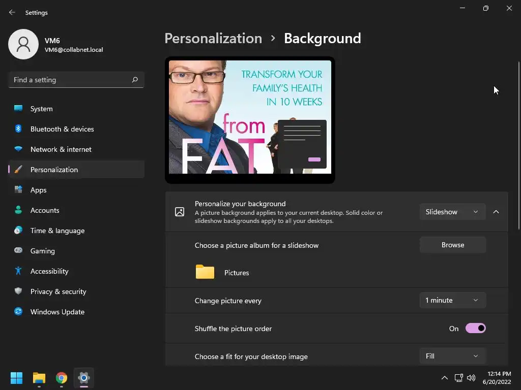Open Time & language settings
The image size is (521, 390).
point(76,231)
